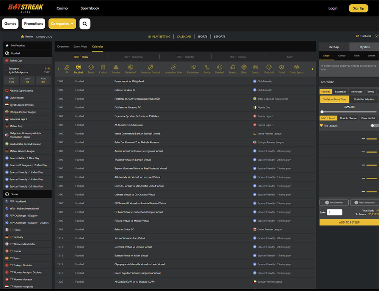Image resolution: width=379 pixels, height=291 pixels.
Task: Open the Overview tab
Action: (63, 47)
